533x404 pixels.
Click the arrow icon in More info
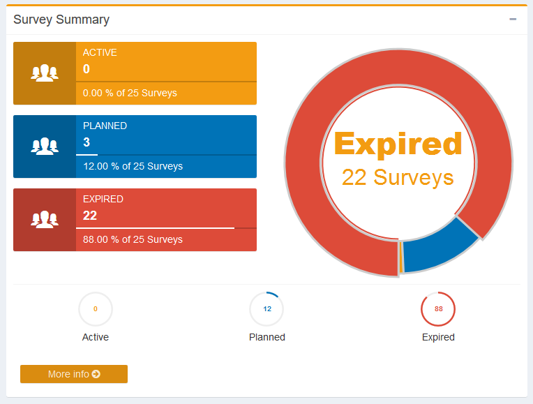click(96, 374)
